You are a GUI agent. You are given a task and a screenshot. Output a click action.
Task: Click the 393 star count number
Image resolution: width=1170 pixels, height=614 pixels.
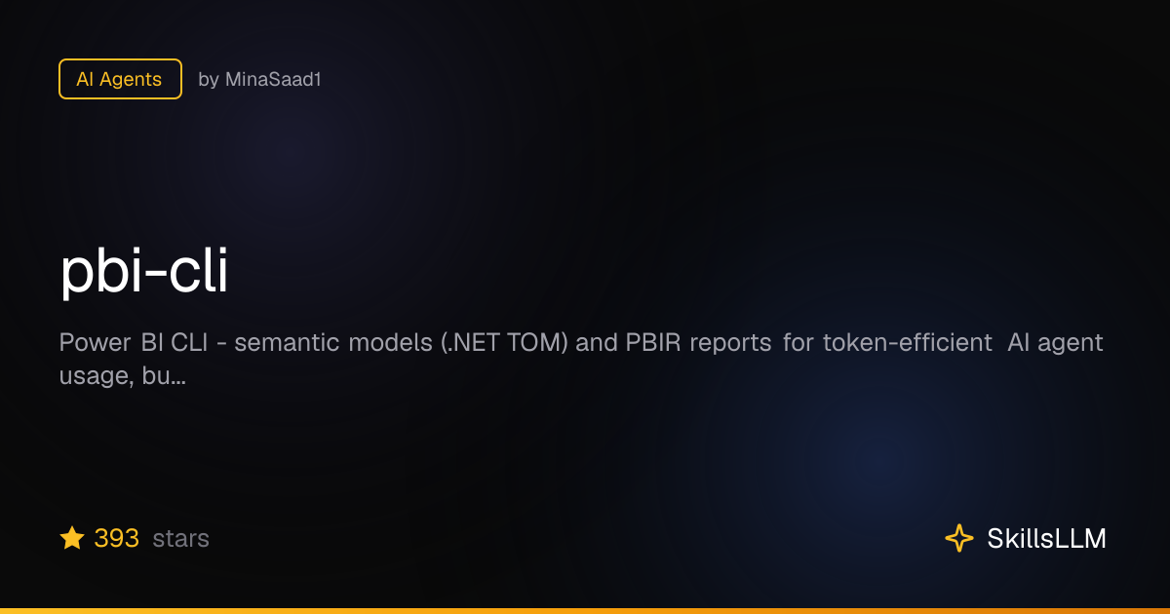point(117,538)
